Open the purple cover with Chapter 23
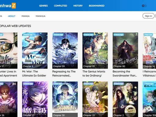Viewport: 156px width, 117px height. pyautogui.click(x=35, y=99)
